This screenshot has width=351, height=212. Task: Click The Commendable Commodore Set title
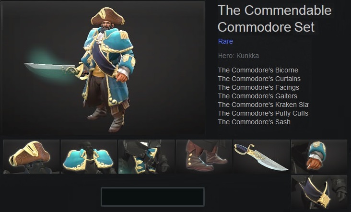(x=275, y=19)
